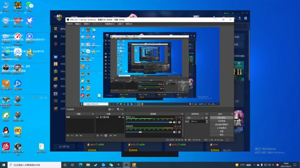300x168 pixels.
Task: Add a new source with plus icon
Action: tap(97, 136)
